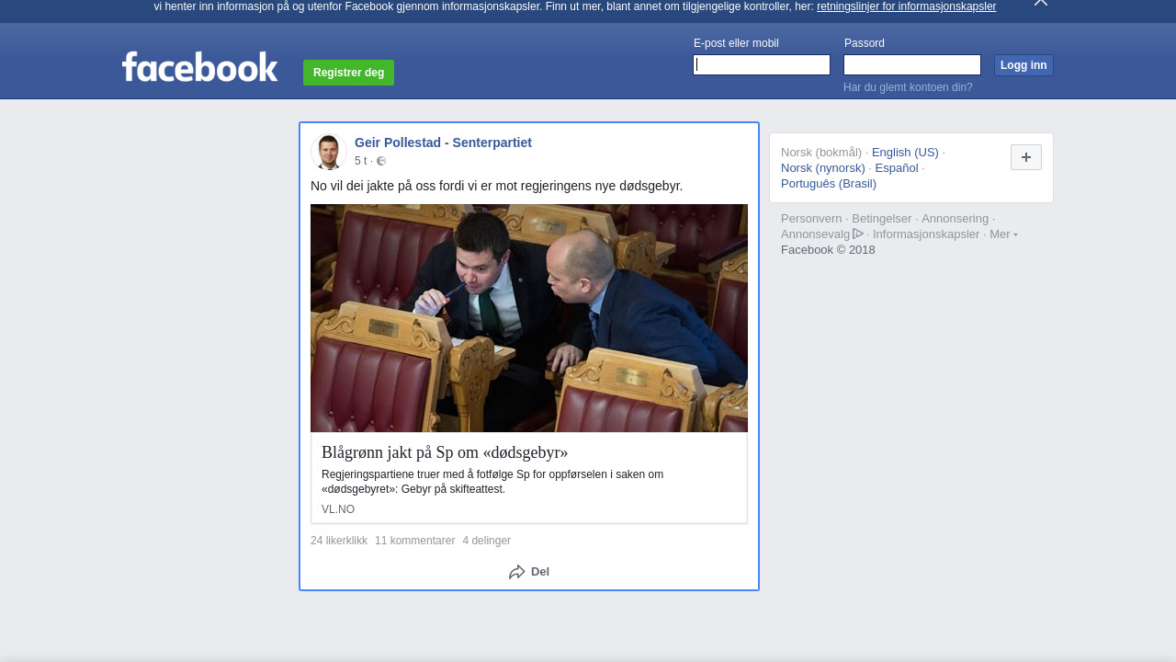Focus the Passord input field
The image size is (1176, 662).
coord(912,64)
